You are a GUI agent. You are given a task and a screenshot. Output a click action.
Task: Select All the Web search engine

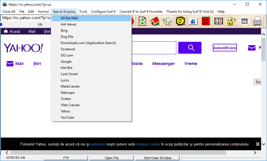pos(91,18)
